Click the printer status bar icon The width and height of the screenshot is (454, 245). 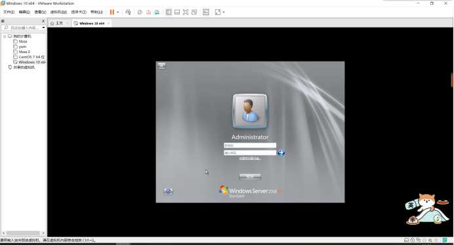(424, 240)
